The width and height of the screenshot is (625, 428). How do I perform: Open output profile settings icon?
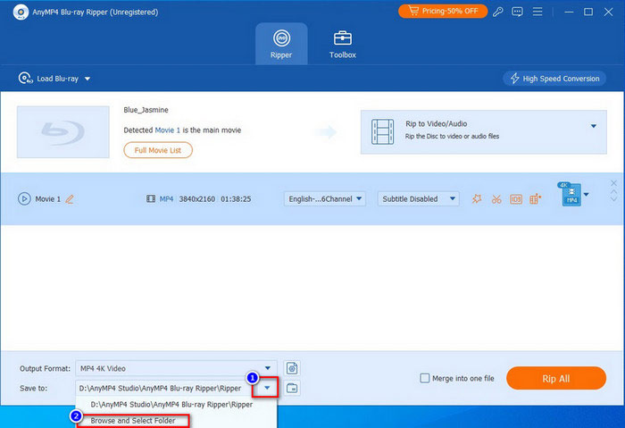(x=292, y=368)
